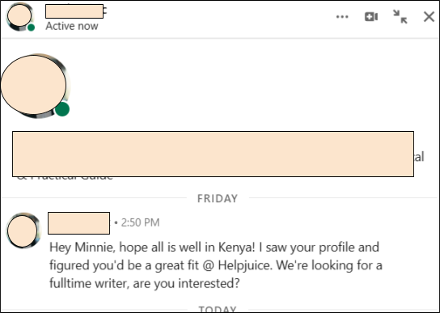Collapse the conversation window with inward arrows icon
The width and height of the screenshot is (440, 313).
[x=400, y=16]
